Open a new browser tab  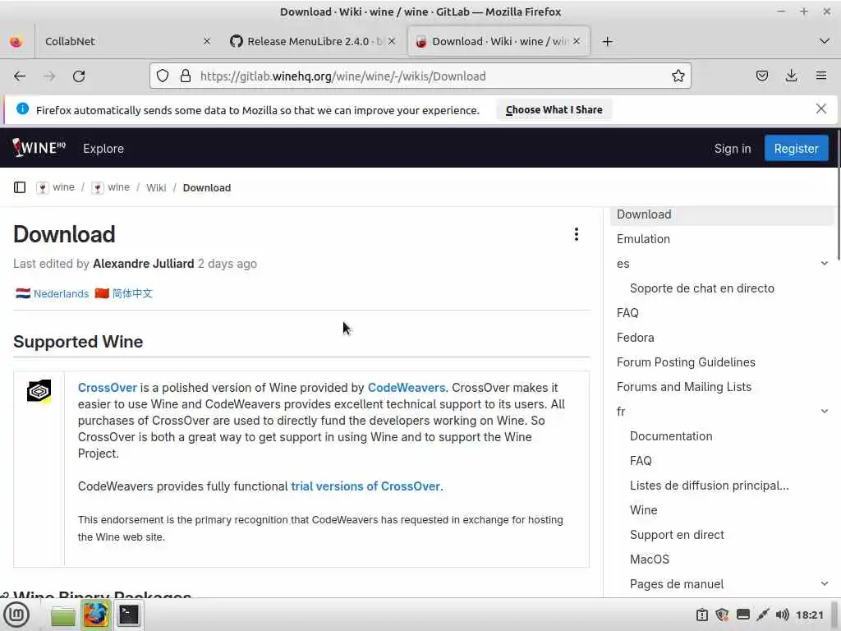[607, 41]
